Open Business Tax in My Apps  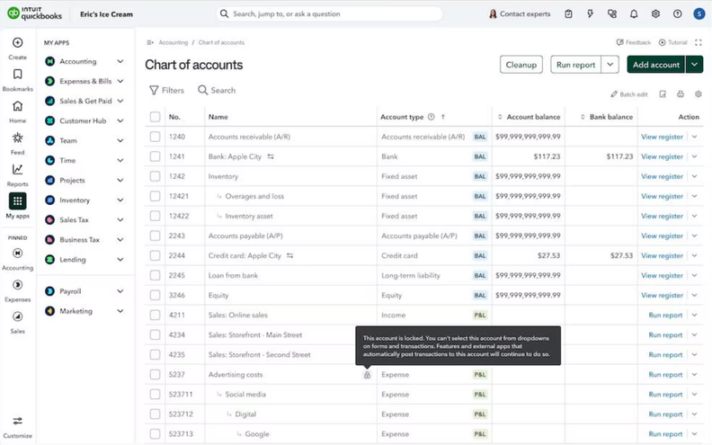(79, 240)
